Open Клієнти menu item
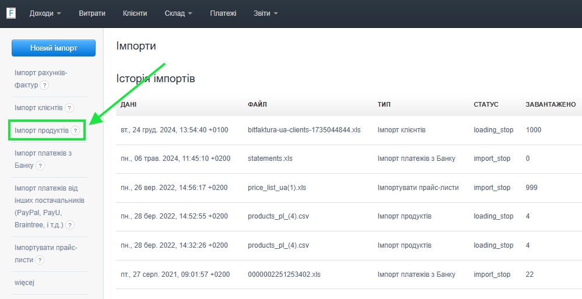 pos(135,13)
